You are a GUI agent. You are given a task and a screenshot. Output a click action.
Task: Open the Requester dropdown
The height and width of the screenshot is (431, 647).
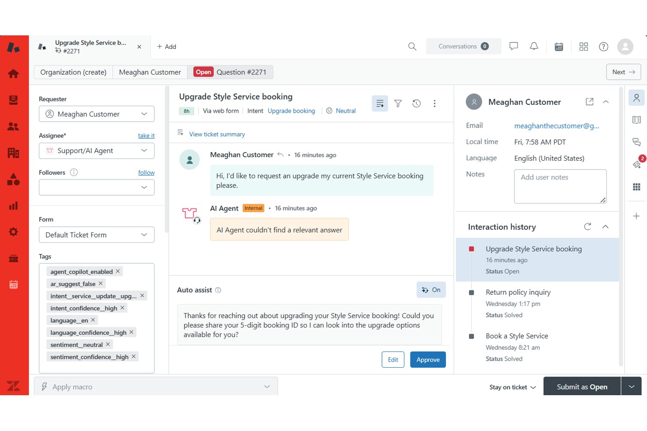[97, 114]
